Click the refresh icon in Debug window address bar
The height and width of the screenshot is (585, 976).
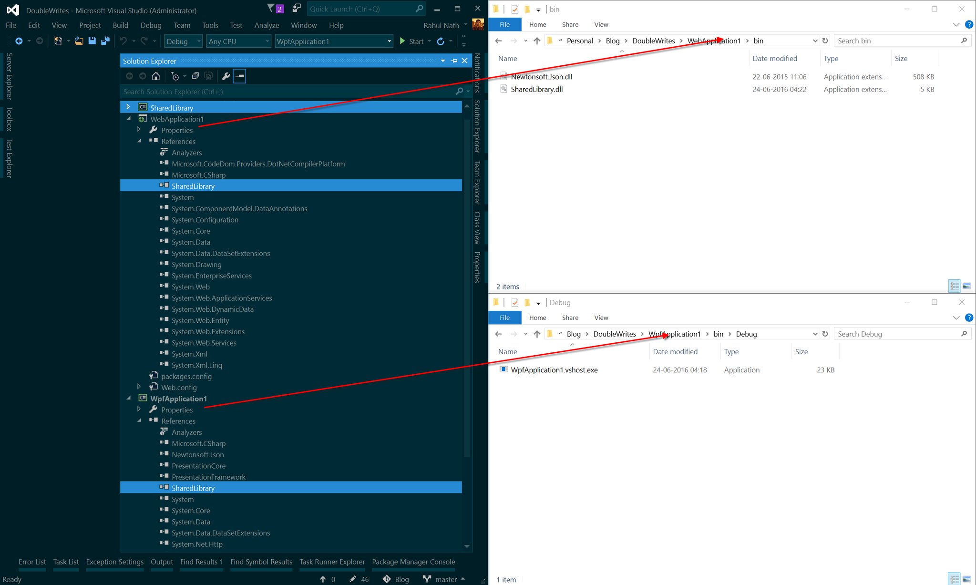pos(825,334)
